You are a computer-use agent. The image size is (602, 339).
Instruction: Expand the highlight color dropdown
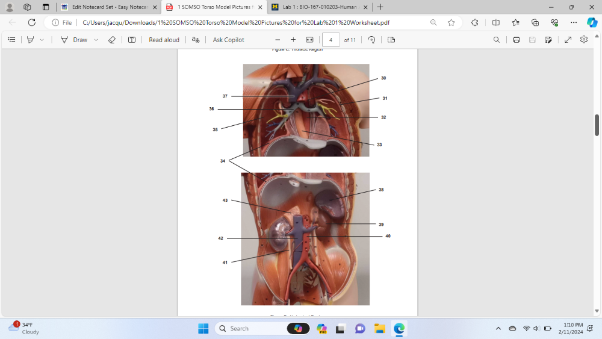click(x=42, y=40)
